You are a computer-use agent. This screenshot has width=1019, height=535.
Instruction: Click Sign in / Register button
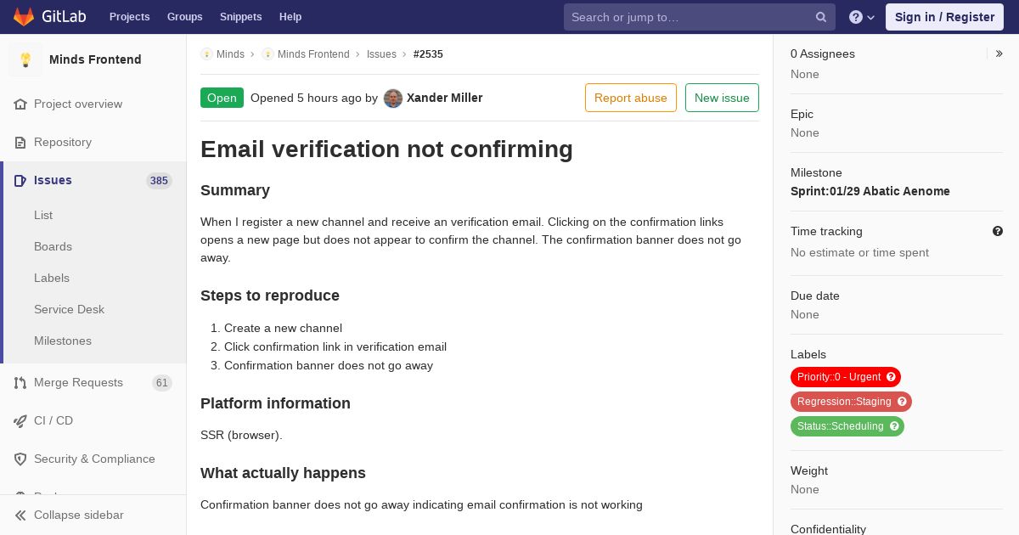[944, 17]
